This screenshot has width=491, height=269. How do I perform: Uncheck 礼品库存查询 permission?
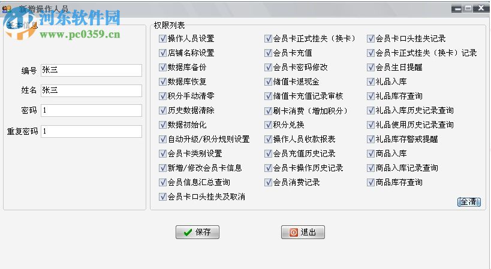coord(370,96)
